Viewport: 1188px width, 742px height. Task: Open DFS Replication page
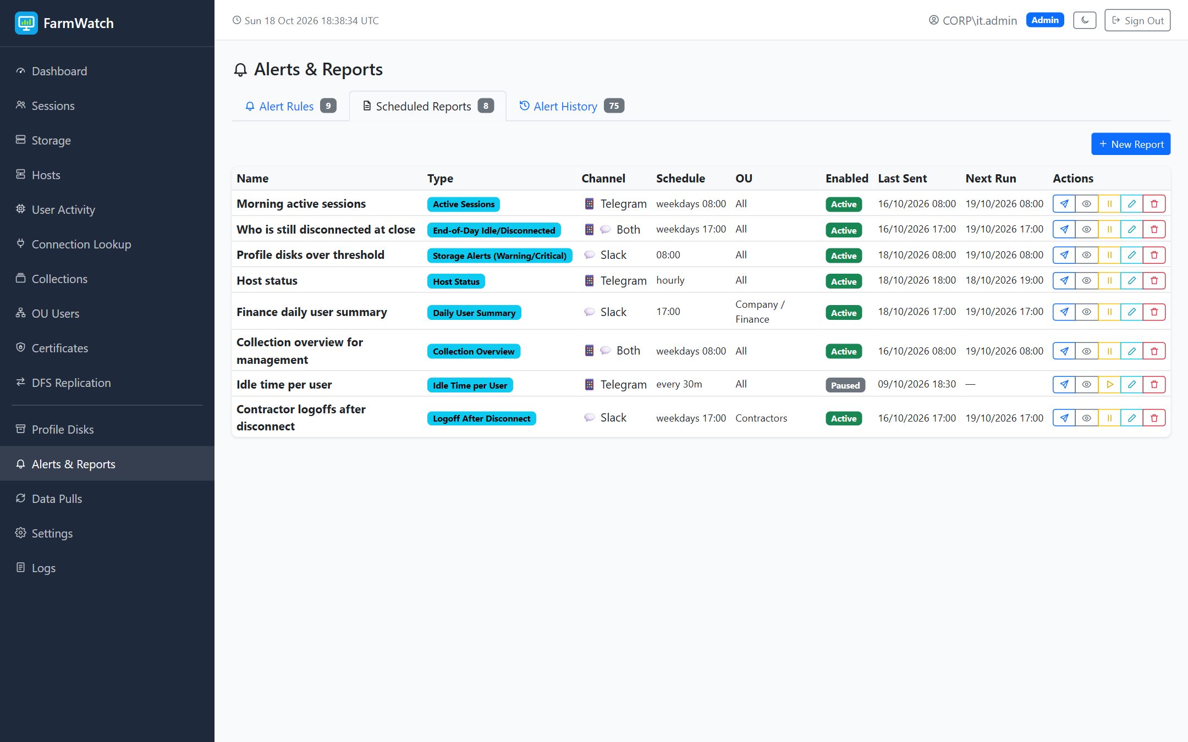[x=107, y=383]
